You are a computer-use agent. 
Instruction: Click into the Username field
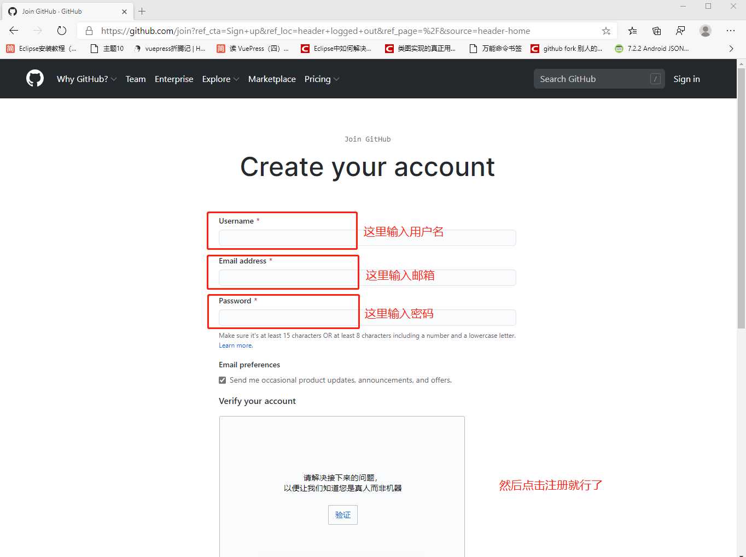(x=367, y=238)
